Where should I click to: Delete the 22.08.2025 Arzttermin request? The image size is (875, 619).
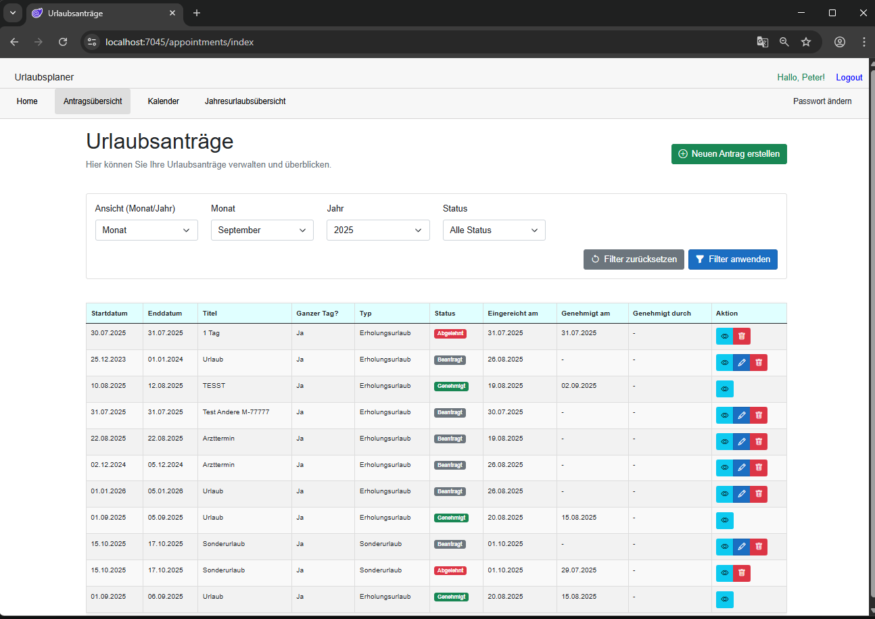click(x=759, y=442)
